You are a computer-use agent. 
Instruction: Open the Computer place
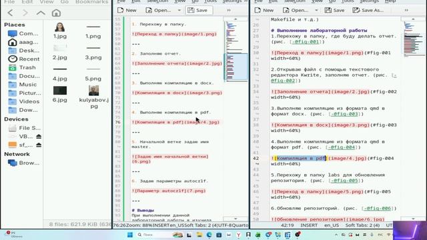(23, 33)
